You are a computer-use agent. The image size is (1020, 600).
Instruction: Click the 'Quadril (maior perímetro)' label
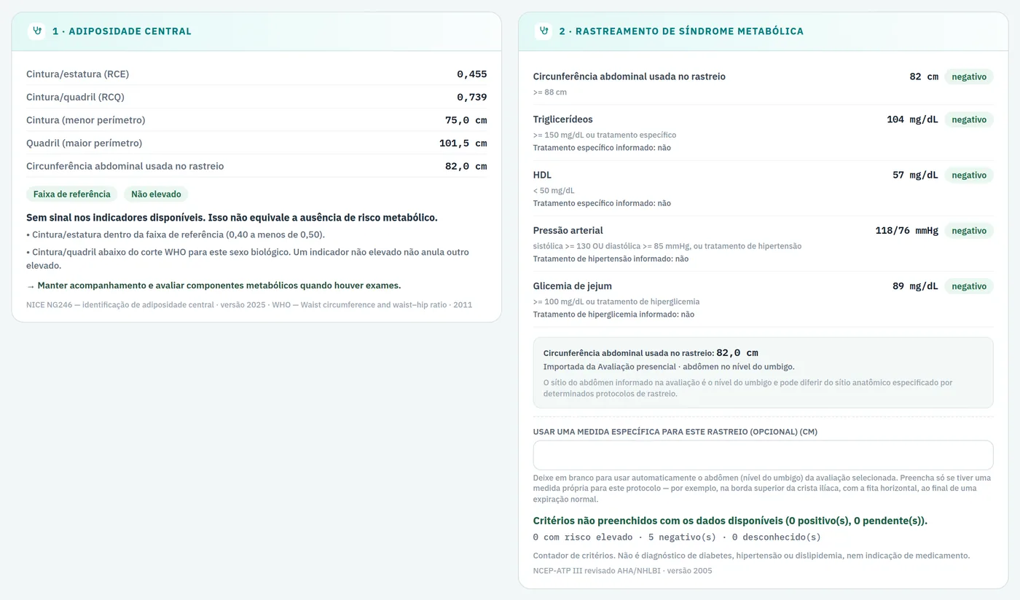pos(85,143)
